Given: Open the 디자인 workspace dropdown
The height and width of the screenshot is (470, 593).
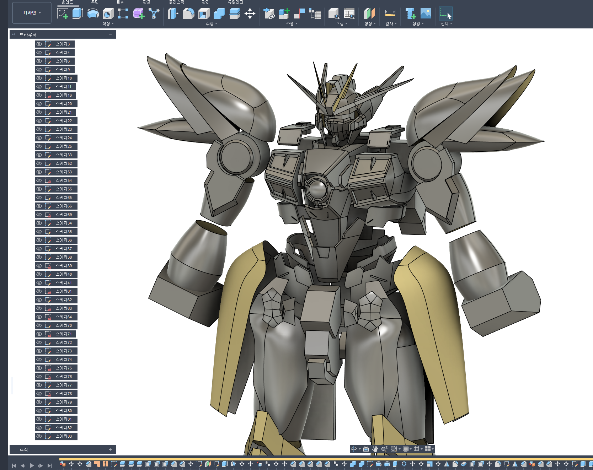Looking at the screenshot, I should click(32, 13).
